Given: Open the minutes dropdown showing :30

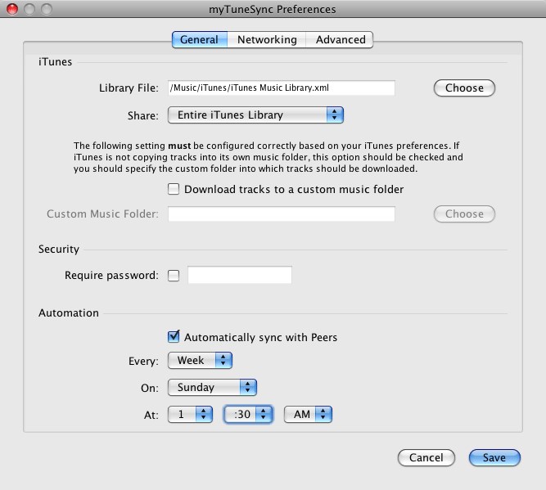Looking at the screenshot, I should click(248, 414).
